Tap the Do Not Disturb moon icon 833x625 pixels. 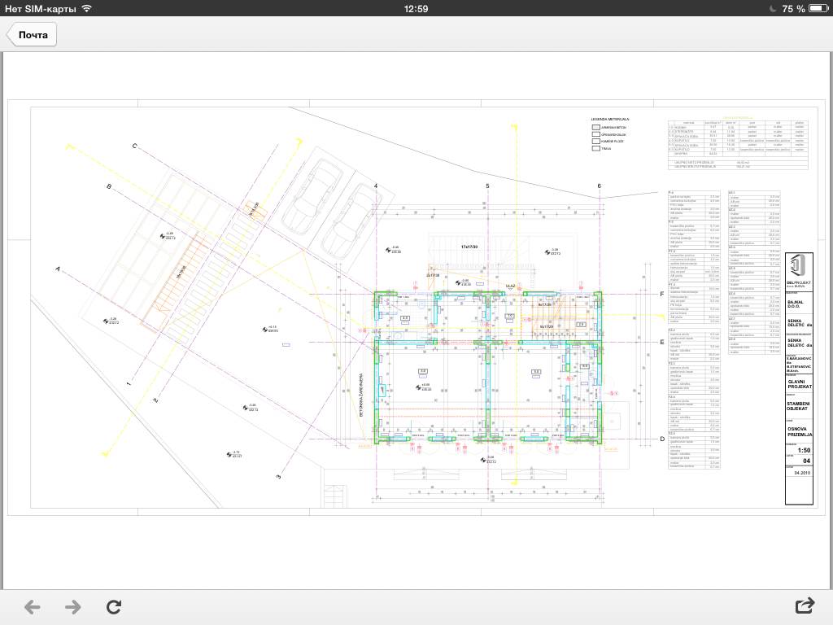pos(773,8)
